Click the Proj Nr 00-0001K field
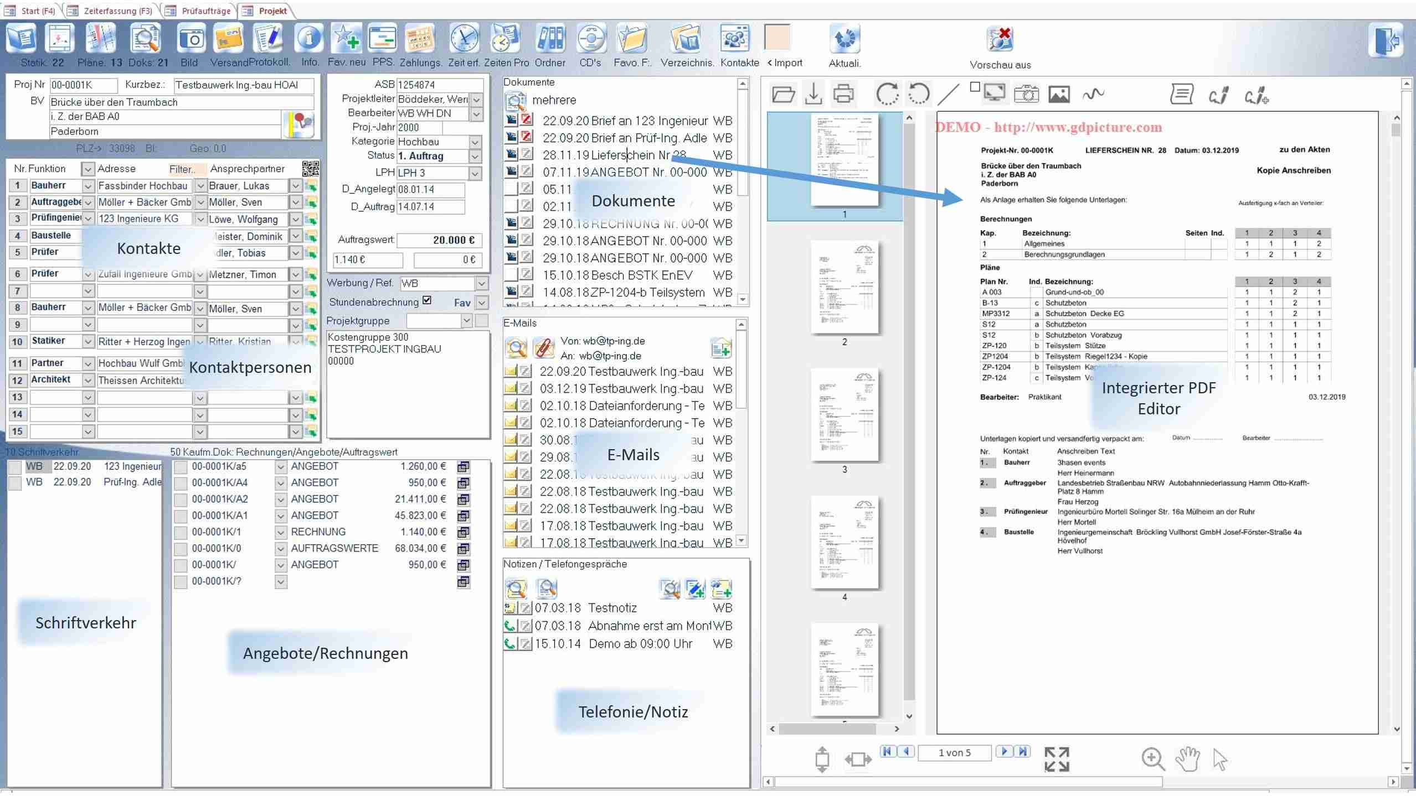The height and width of the screenshot is (796, 1416). (x=84, y=85)
